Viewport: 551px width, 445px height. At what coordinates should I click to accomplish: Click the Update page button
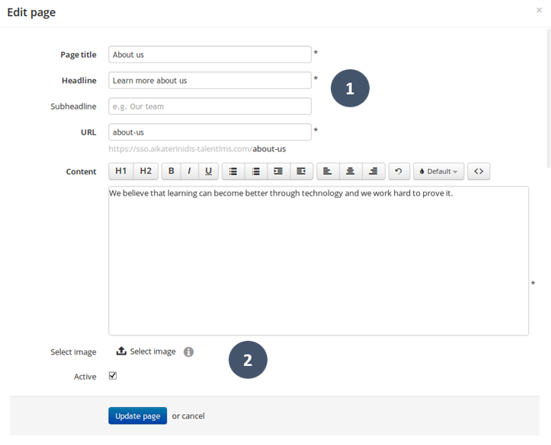click(x=137, y=416)
